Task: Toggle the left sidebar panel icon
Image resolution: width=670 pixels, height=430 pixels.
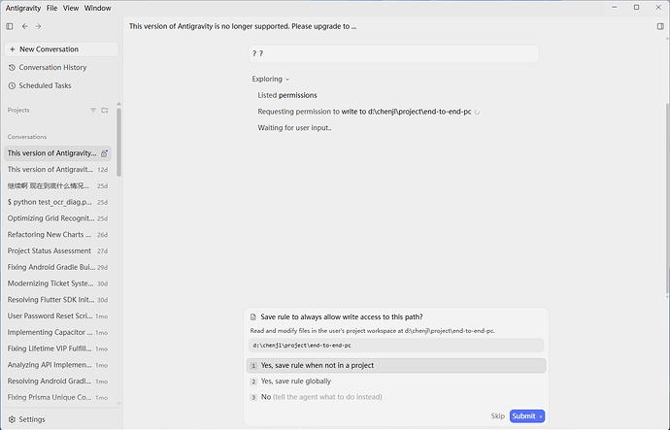Action: pos(10,26)
